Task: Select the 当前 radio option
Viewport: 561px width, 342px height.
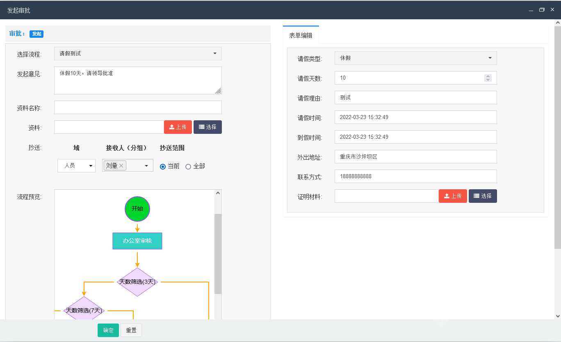Action: [163, 167]
